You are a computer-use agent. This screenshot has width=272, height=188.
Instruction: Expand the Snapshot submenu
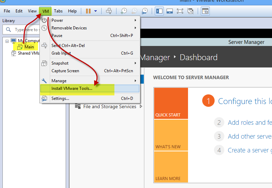coord(90,63)
